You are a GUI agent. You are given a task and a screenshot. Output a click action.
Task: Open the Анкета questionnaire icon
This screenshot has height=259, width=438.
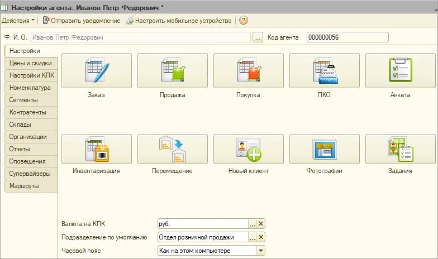[x=400, y=70]
